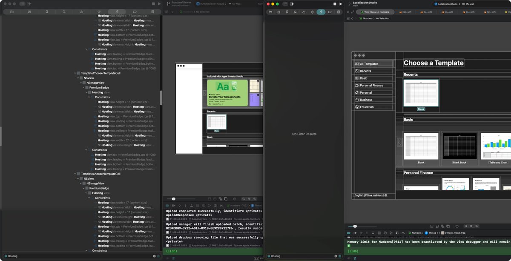Select Personal category in Numbers sidebar

pyautogui.click(x=373, y=92)
